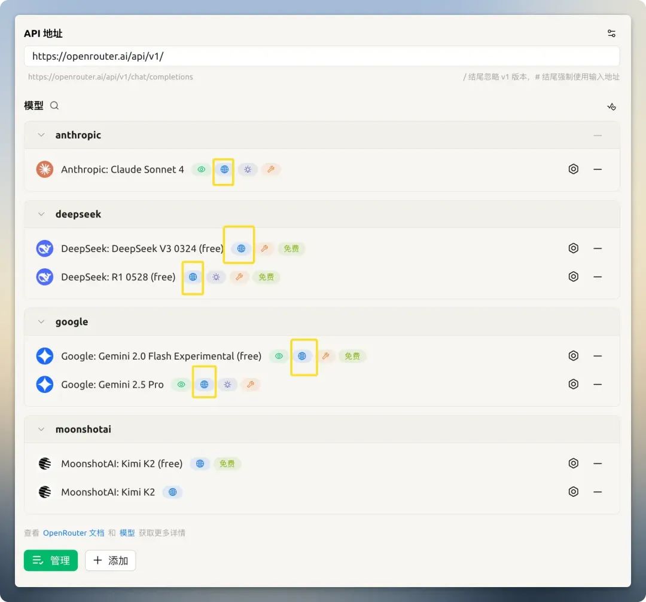Viewport: 646px width, 602px height.
Task: Remove Gemini 2.0 Flash Experimental model
Action: click(x=598, y=356)
